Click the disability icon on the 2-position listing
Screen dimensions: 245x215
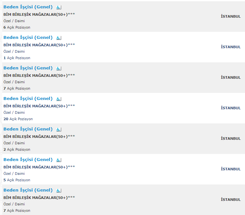point(59,130)
